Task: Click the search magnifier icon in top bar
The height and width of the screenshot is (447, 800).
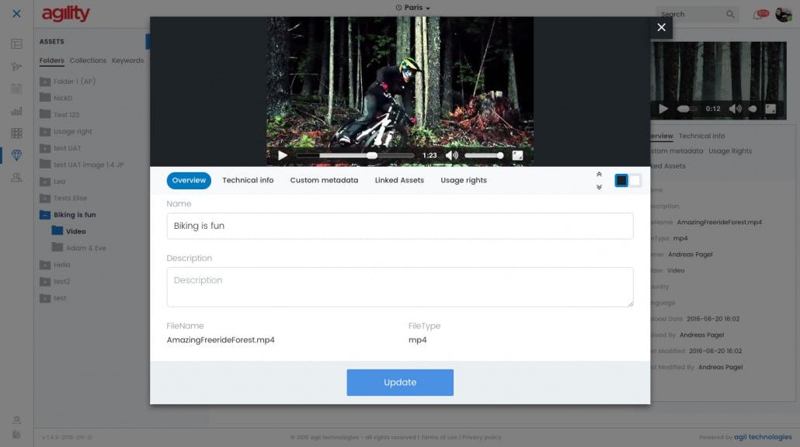Action: coord(729,14)
